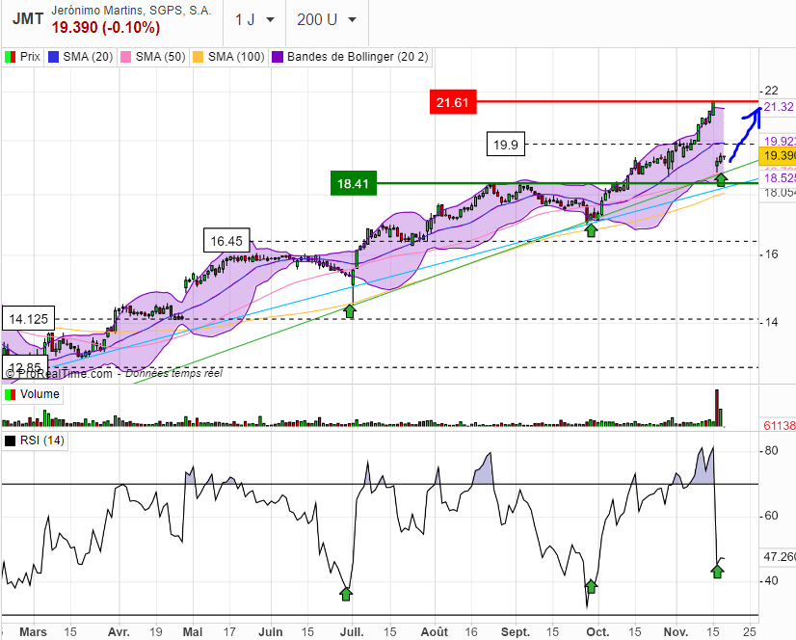Click the red-green Prix icon
This screenshot has width=796, height=640.
click(11, 57)
